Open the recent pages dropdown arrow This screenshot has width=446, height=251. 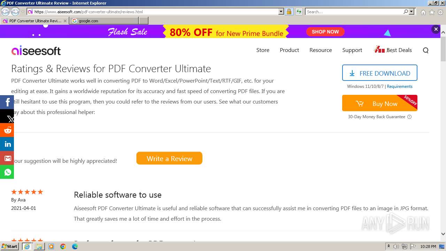point(23,12)
